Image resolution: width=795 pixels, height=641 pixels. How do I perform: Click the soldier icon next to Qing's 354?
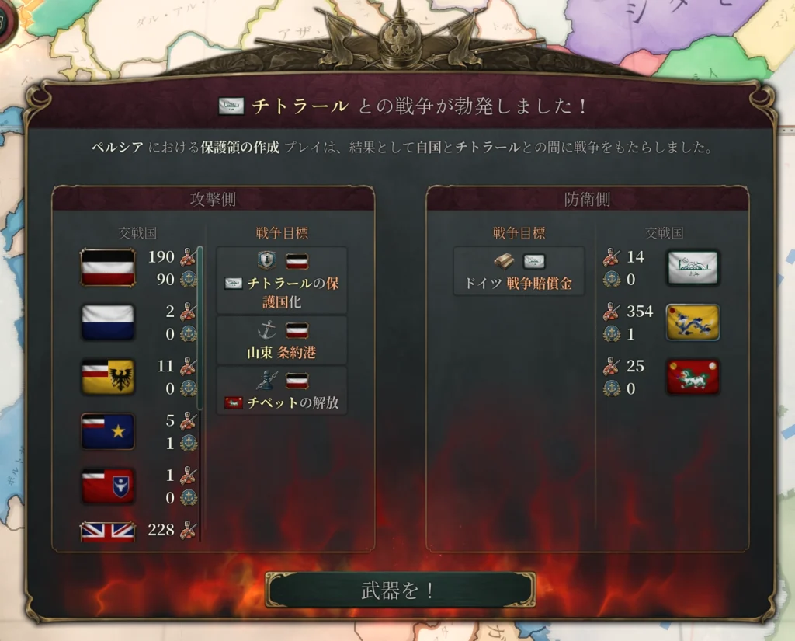point(612,311)
